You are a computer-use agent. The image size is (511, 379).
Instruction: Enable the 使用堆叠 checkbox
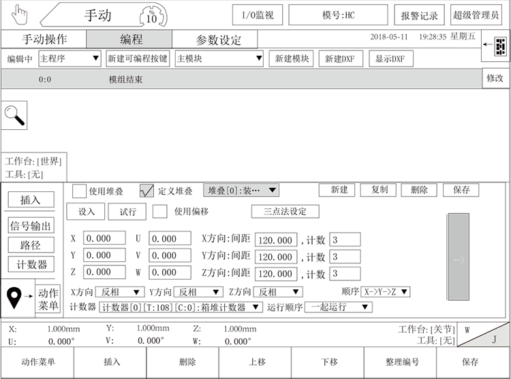(x=79, y=191)
